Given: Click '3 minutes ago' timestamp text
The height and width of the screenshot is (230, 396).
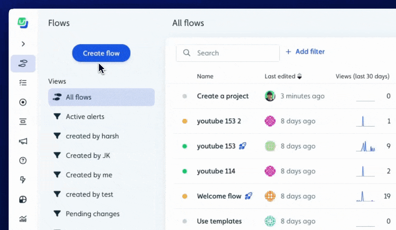Looking at the screenshot, I should pyautogui.click(x=302, y=96).
